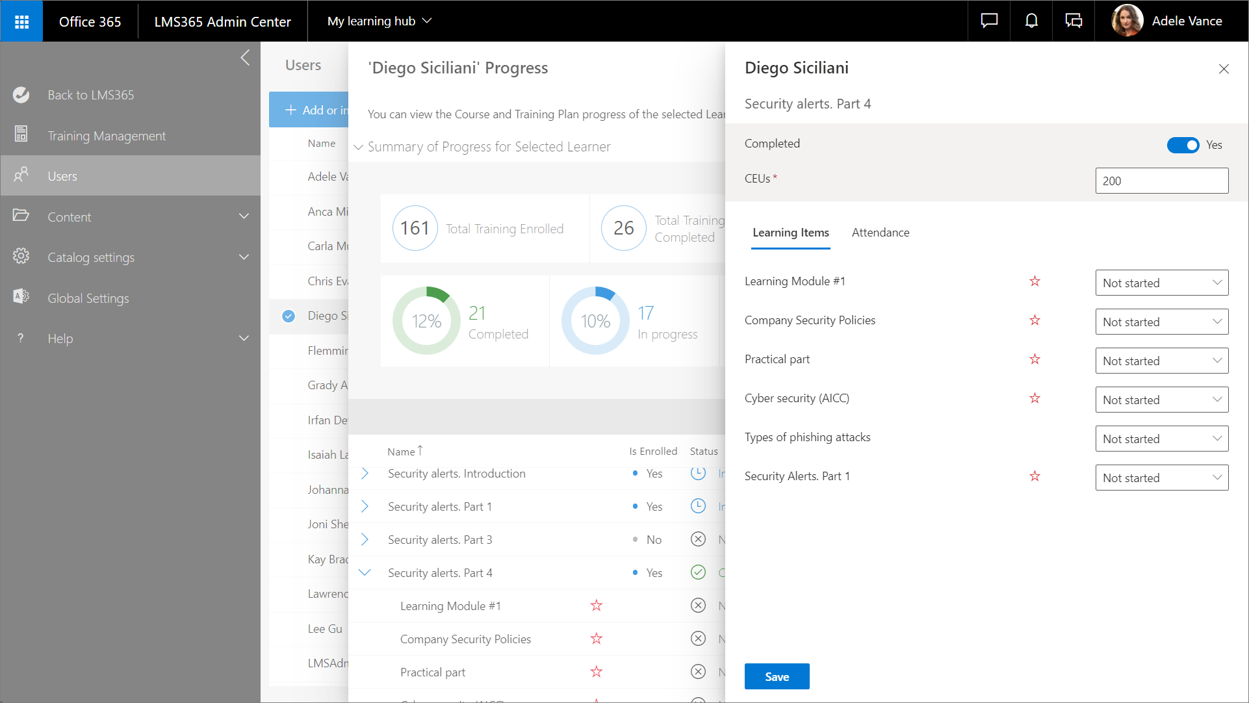
Task: Click the Help question mark icon
Action: [x=20, y=338]
